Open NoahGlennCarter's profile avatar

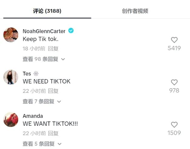click(x=11, y=35)
